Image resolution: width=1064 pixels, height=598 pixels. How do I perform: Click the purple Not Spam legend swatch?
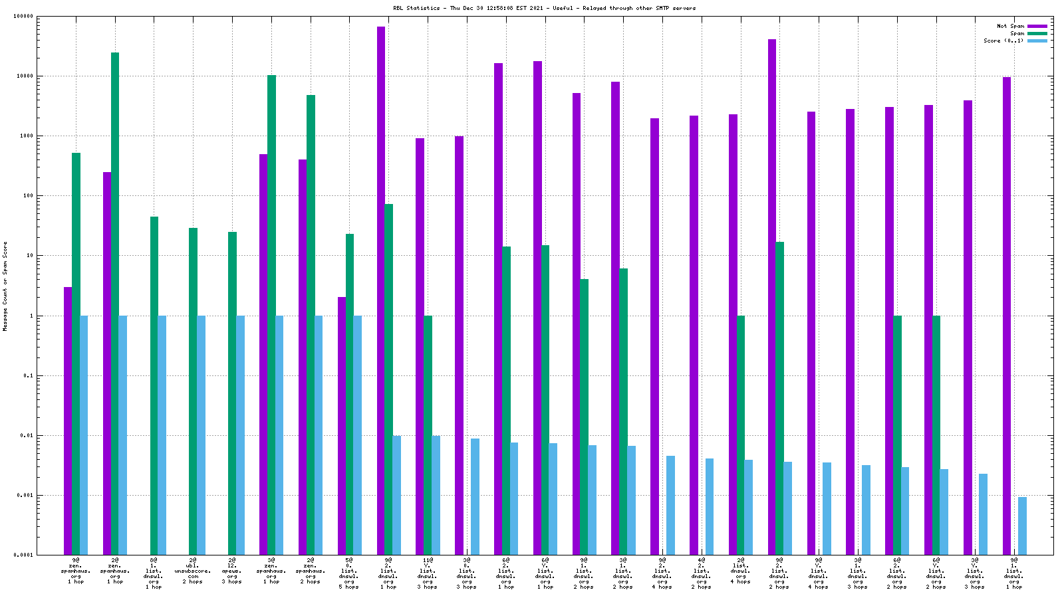coord(1037,26)
